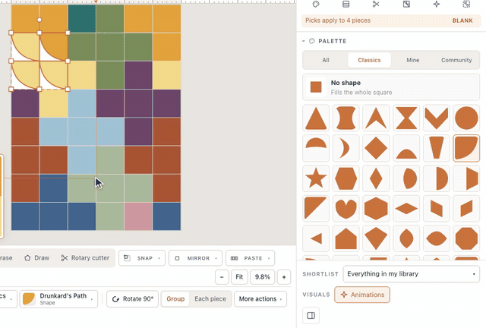Choose the narrow tall diamond shape
The width and height of the screenshot is (486, 328).
pos(376,178)
